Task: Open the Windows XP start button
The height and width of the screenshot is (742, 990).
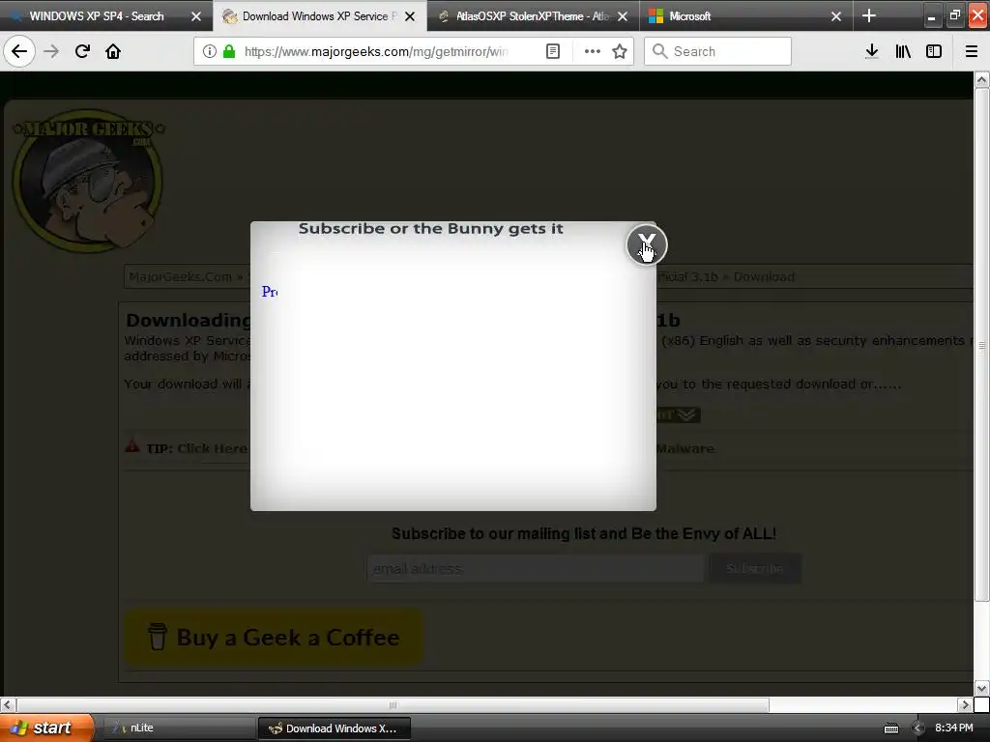Action: 46,728
